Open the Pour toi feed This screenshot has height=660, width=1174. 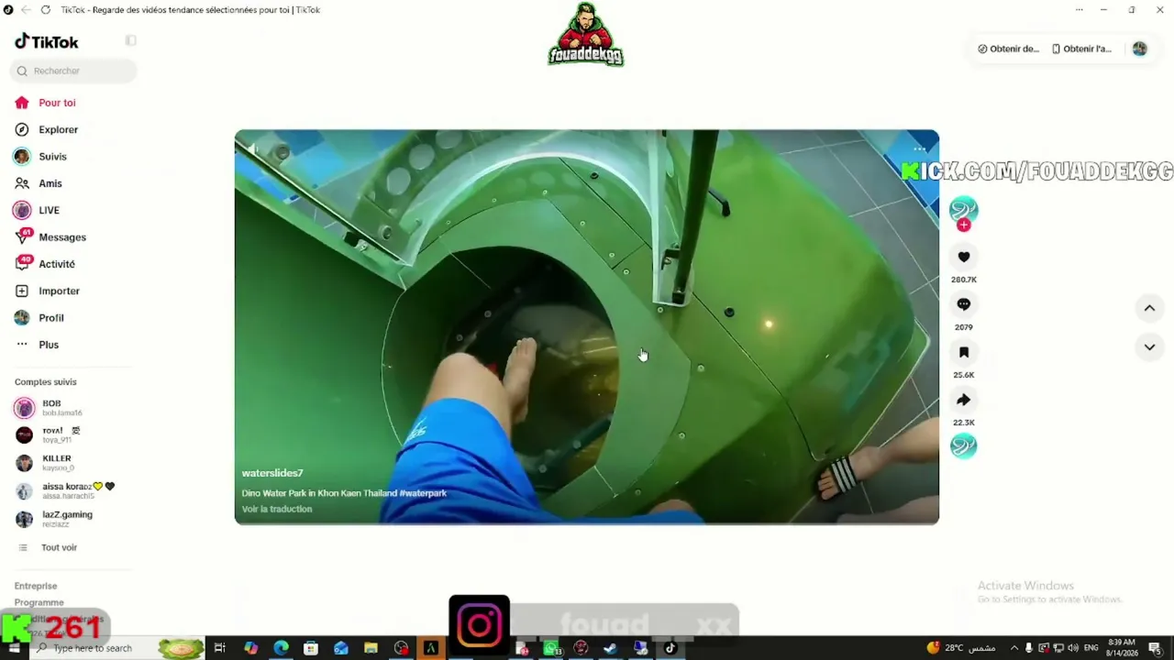pyautogui.click(x=57, y=103)
